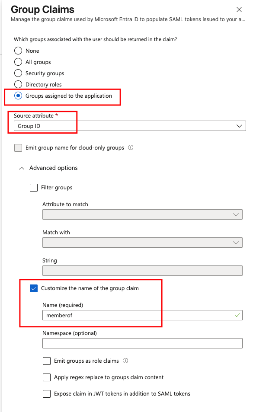
Task: Open the Match with dropdown
Action: click(142, 243)
